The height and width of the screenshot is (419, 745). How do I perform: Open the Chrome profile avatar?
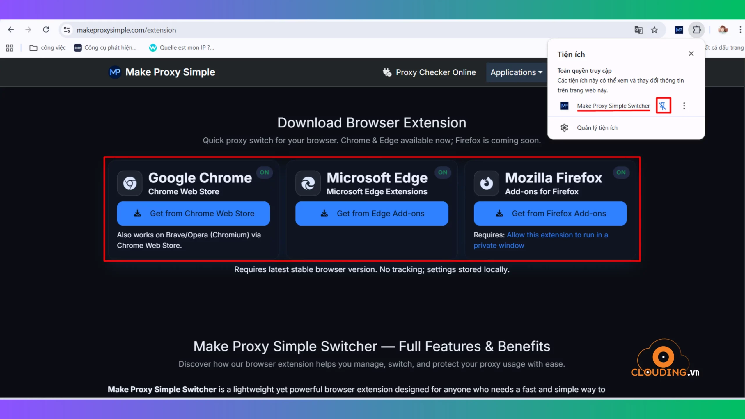pyautogui.click(x=723, y=30)
